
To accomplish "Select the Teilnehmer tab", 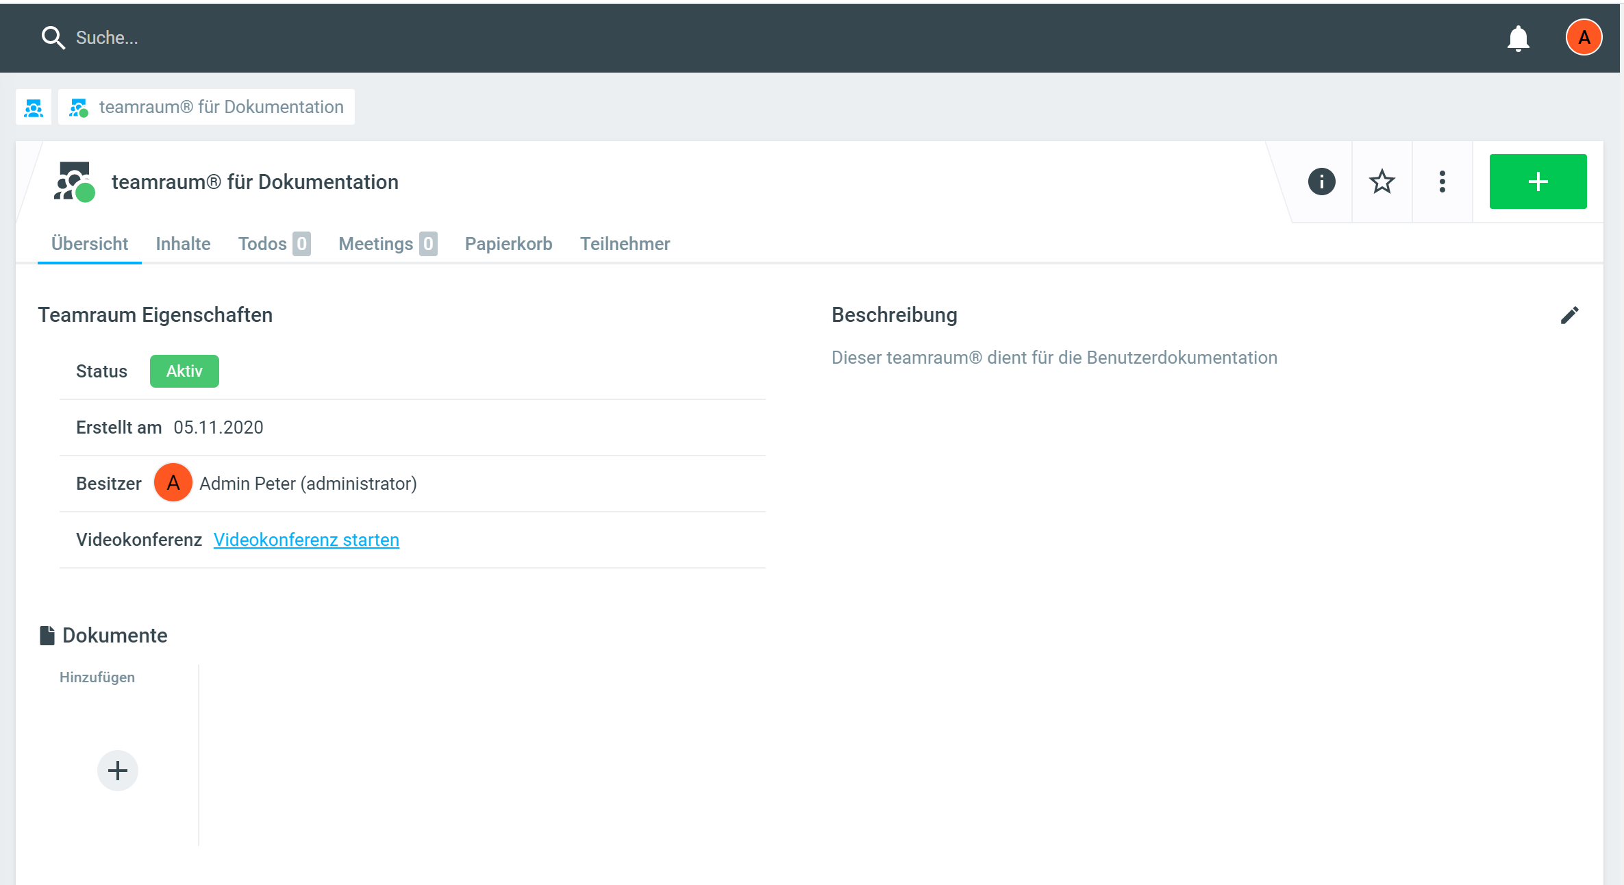I will click(x=625, y=244).
